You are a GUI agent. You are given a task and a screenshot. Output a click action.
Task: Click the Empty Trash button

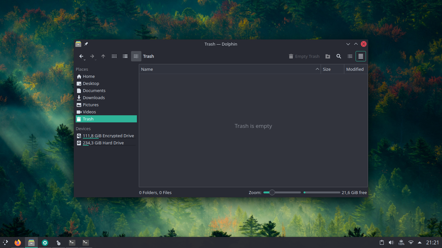304,56
